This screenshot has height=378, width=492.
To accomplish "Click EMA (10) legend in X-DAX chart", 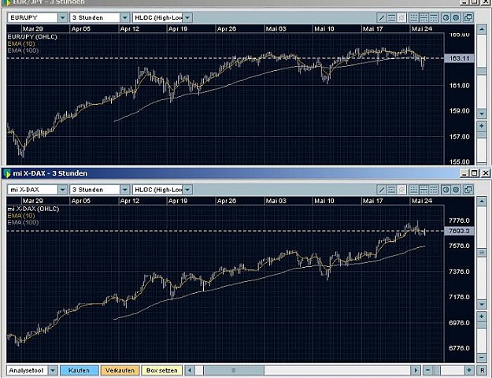I will (x=21, y=216).
